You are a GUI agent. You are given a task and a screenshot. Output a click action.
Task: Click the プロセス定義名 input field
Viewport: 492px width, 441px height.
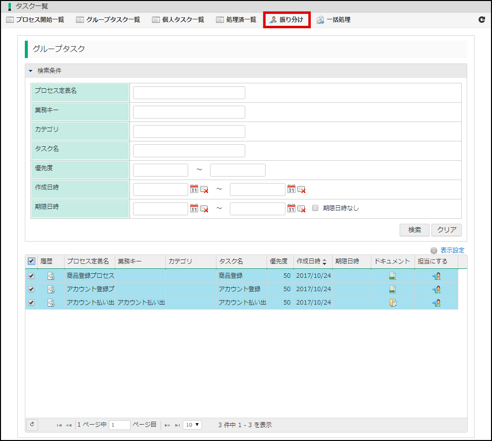click(x=189, y=93)
